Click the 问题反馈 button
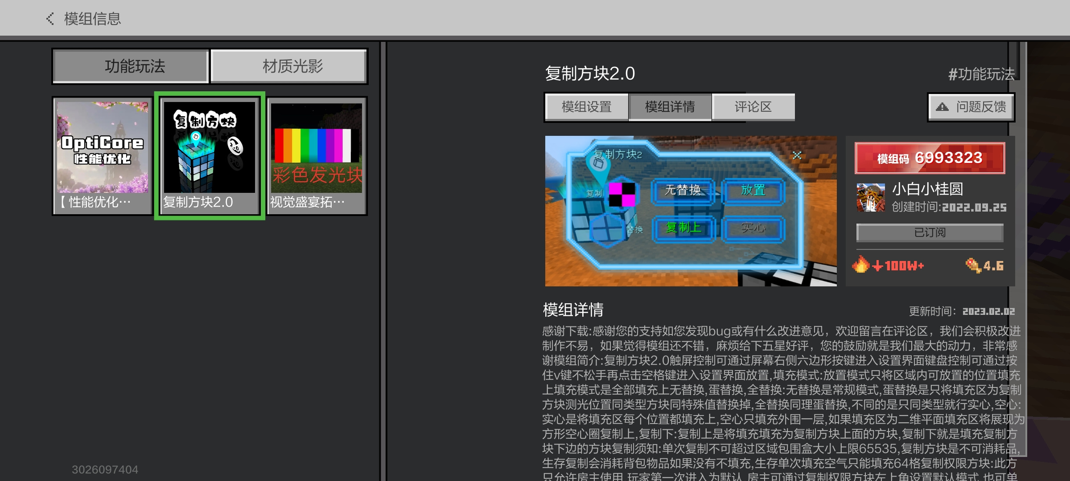Screen dimensions: 1070x481 pyautogui.click(x=971, y=107)
